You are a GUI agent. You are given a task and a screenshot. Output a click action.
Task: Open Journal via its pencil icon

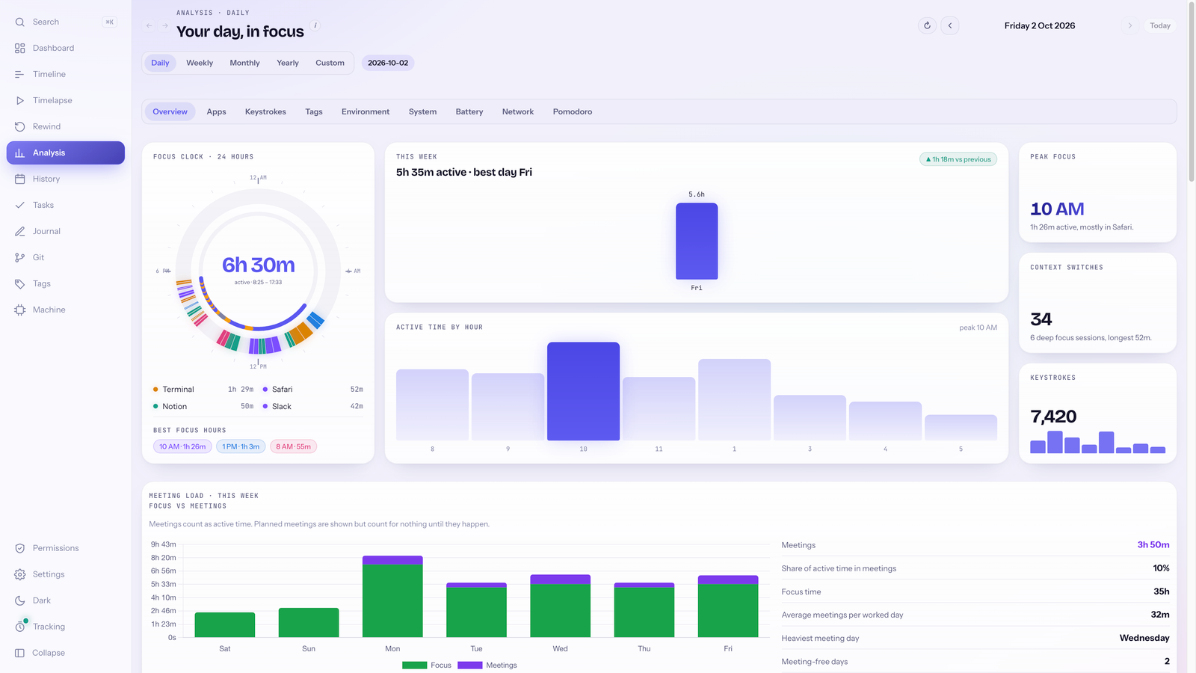[20, 231]
